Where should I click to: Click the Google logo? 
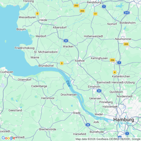[8, 138]
